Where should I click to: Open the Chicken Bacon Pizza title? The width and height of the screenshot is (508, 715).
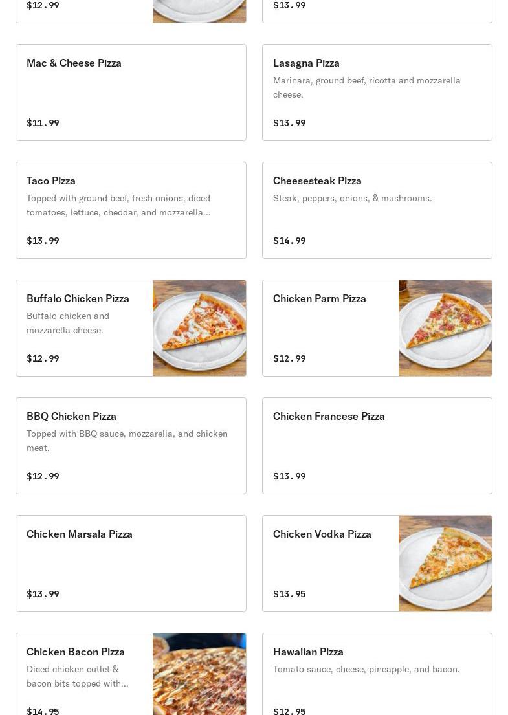click(76, 652)
